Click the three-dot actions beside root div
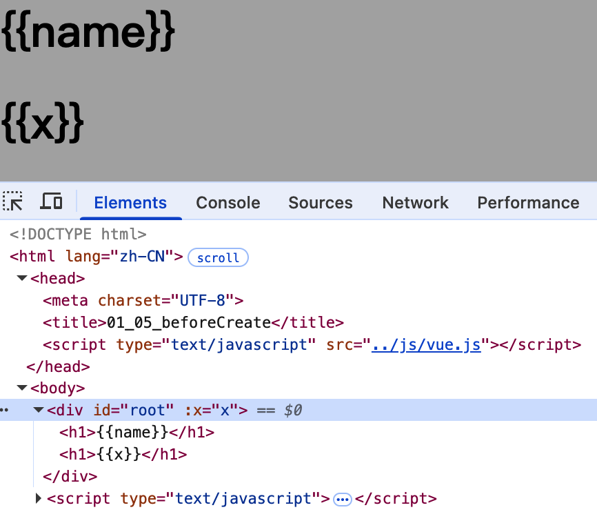Viewport: 597px width, 512px height. click(4, 411)
